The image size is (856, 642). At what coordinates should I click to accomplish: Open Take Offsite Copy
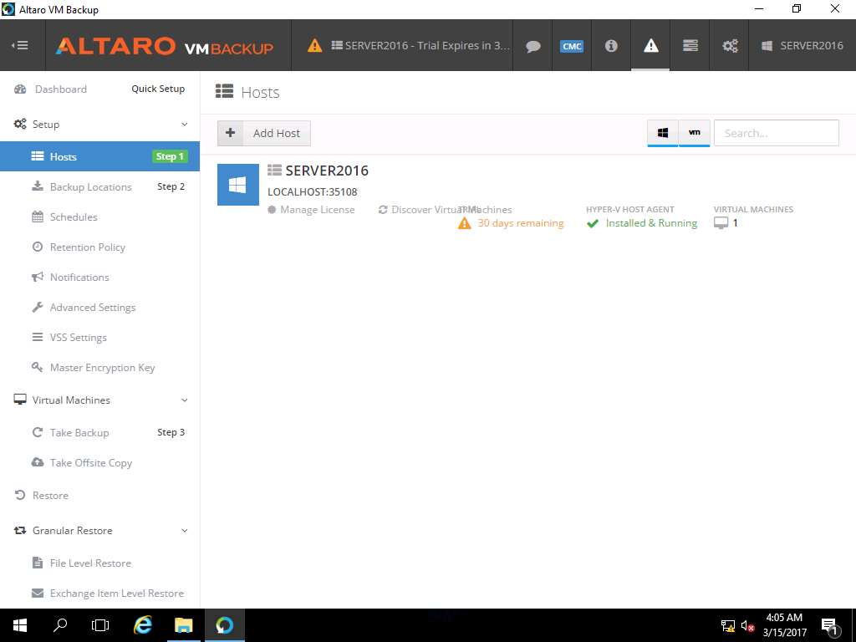[x=90, y=463]
